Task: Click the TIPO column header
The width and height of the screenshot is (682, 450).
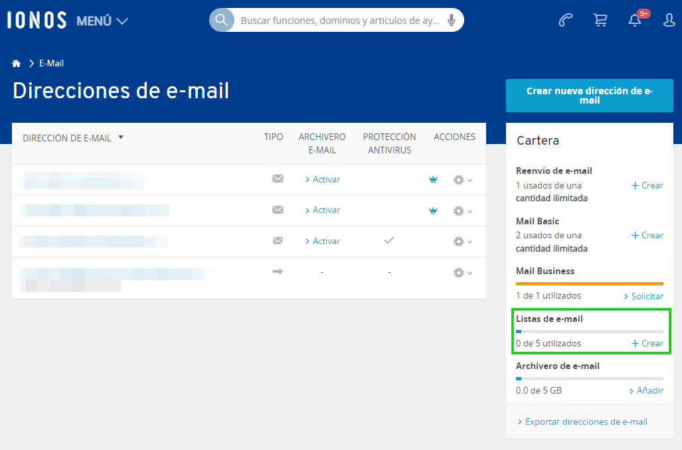Action: (274, 137)
